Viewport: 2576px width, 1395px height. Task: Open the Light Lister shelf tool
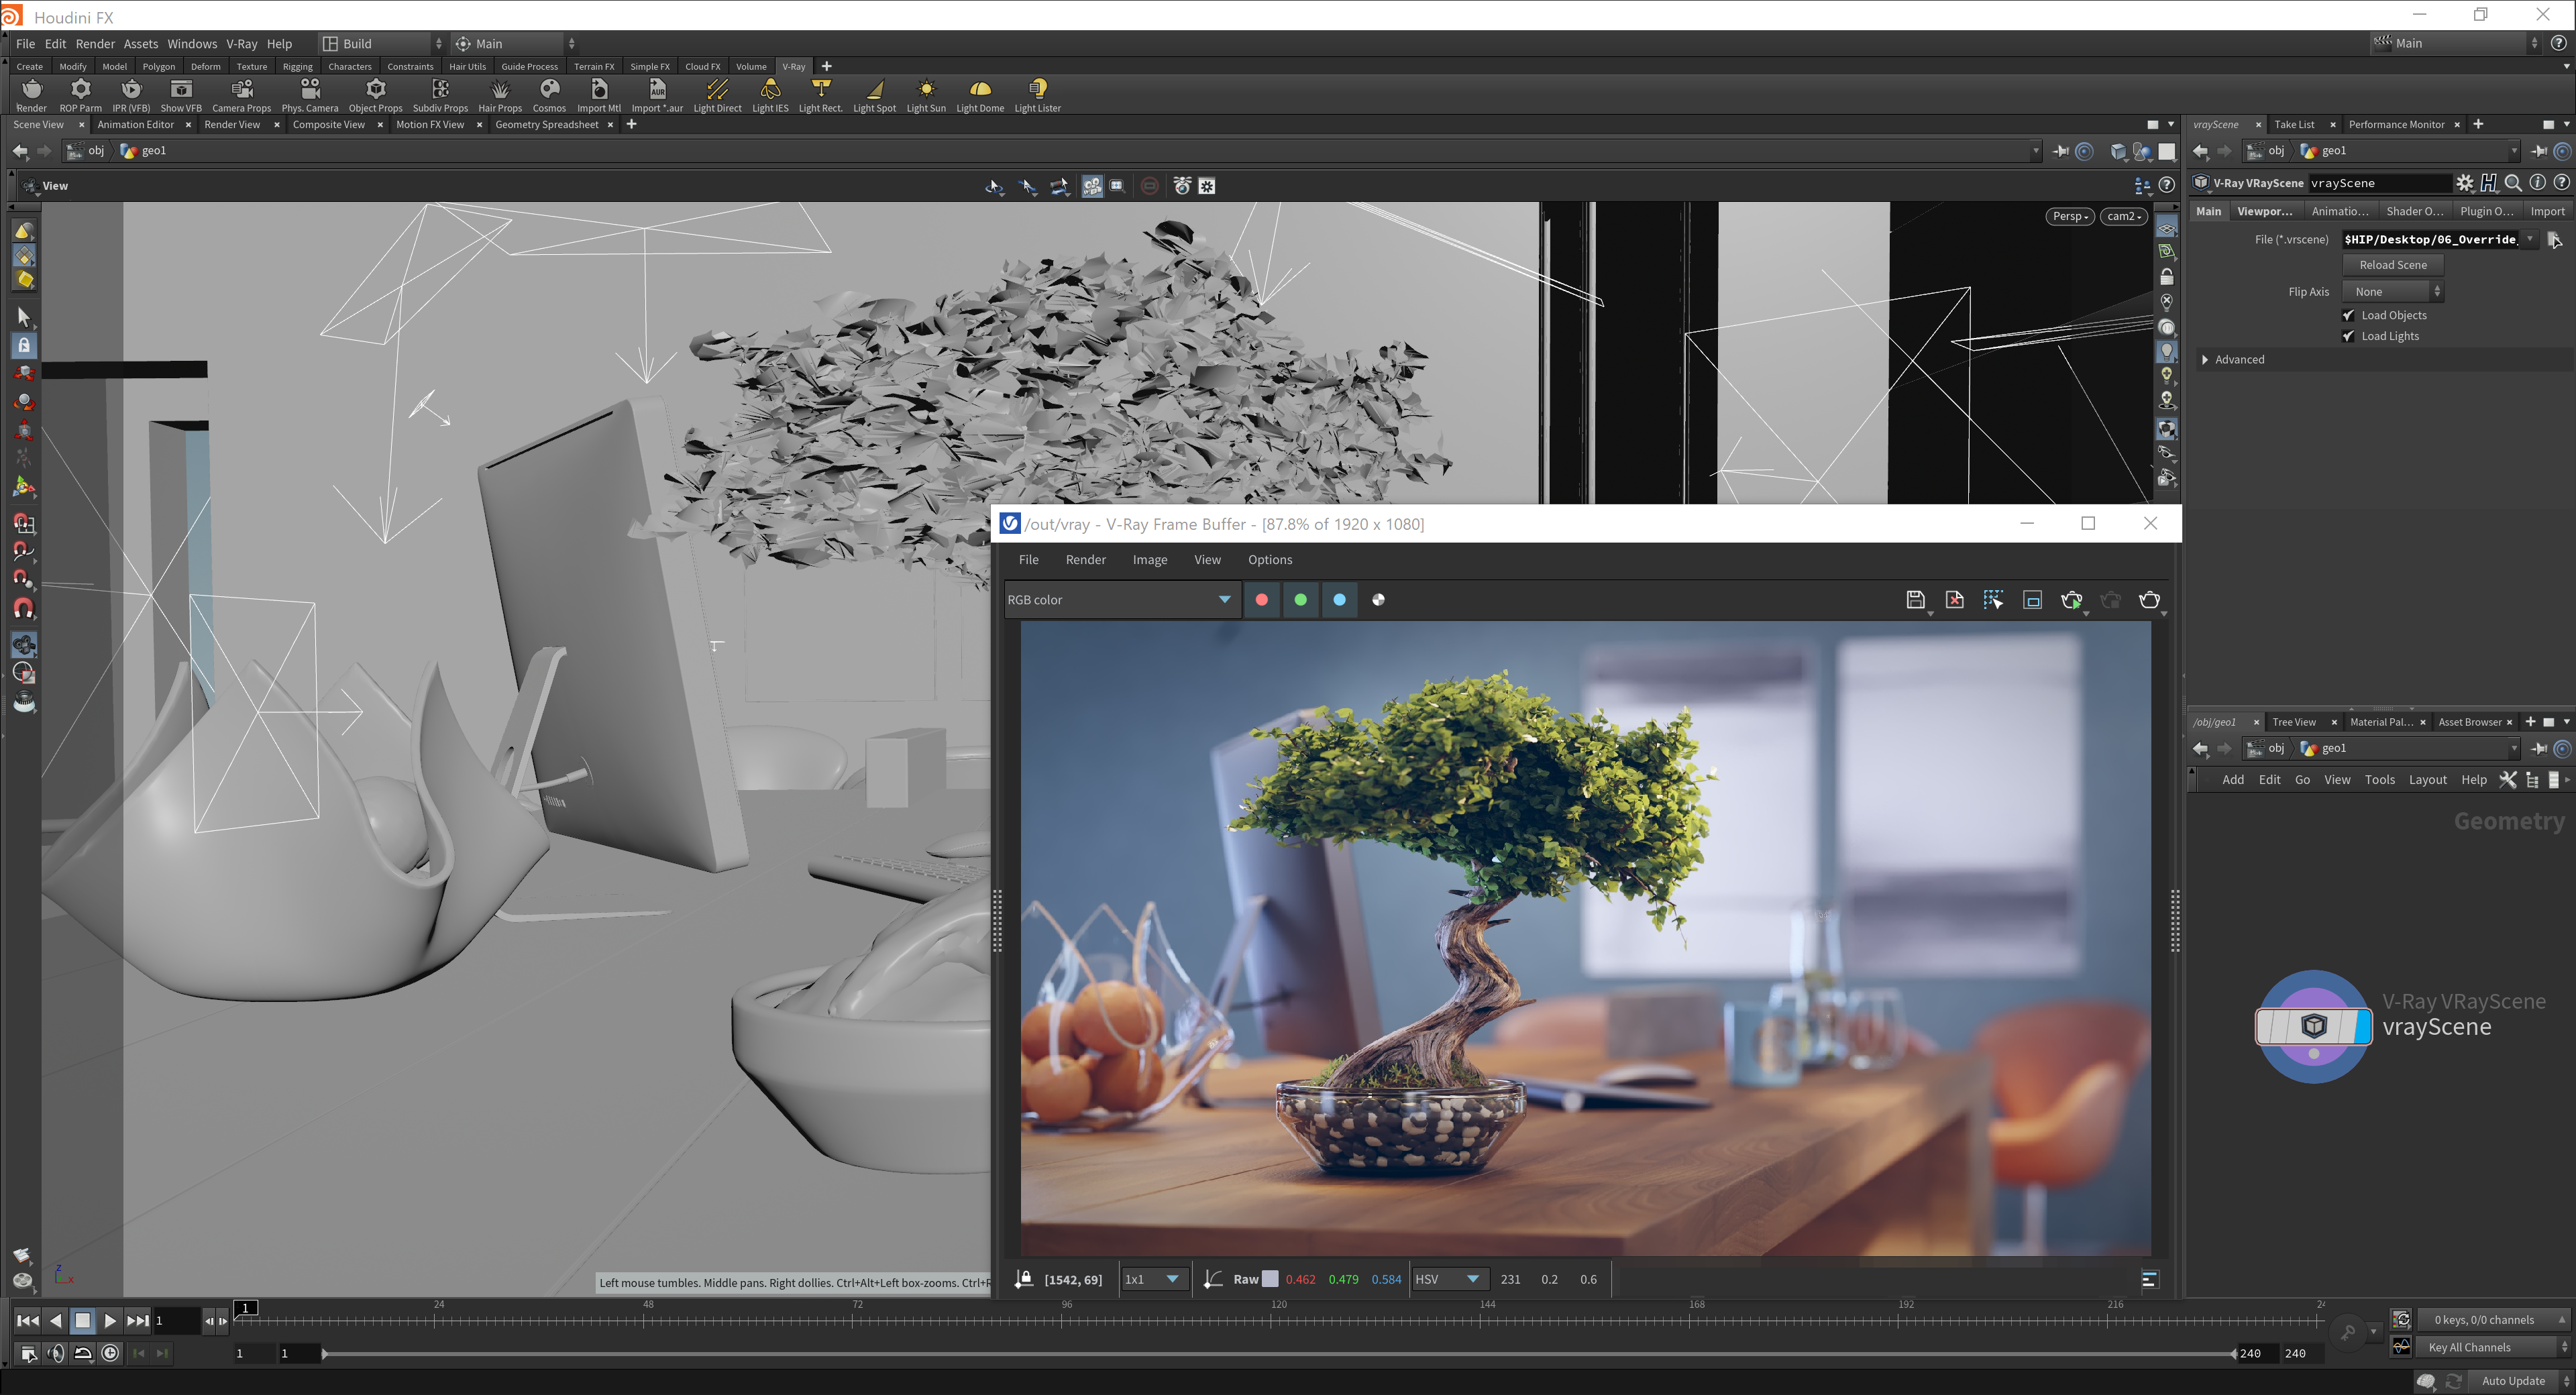pyautogui.click(x=1037, y=95)
